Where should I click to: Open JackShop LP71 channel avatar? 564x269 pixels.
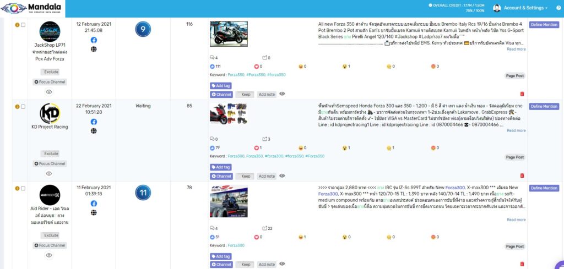(x=50, y=31)
